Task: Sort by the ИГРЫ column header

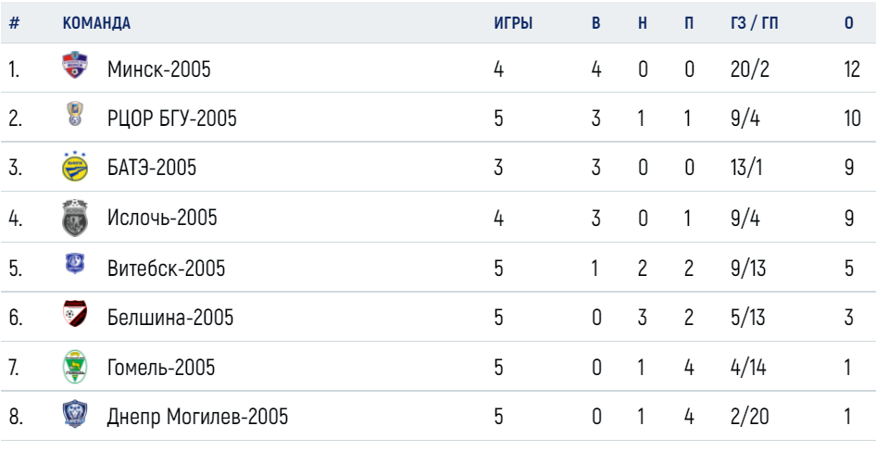Action: click(513, 23)
